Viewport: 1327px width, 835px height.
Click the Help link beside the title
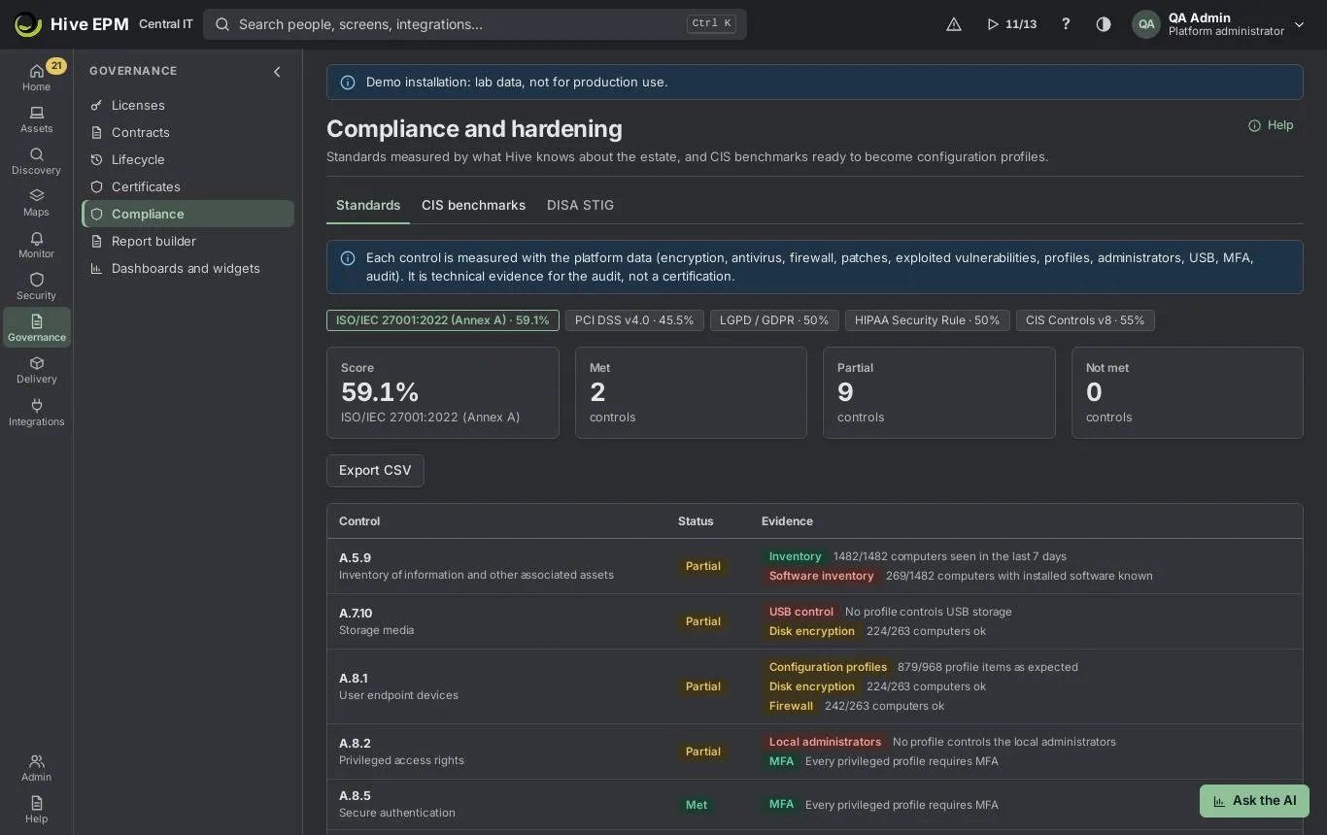click(1271, 125)
